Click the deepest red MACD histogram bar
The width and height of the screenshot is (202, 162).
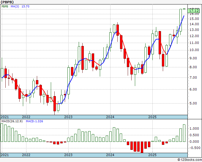(x=142, y=147)
